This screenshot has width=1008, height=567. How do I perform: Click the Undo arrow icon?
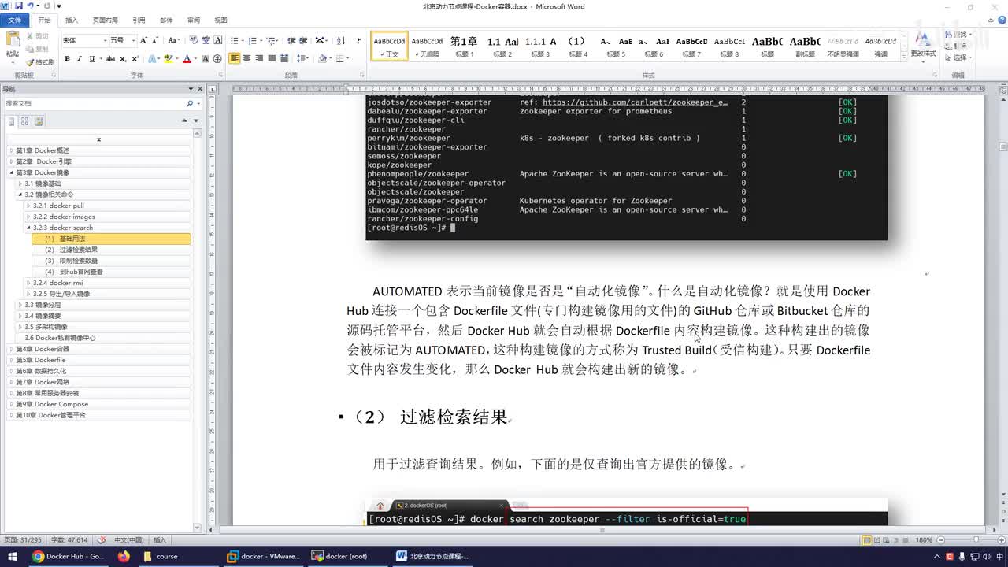[30, 6]
